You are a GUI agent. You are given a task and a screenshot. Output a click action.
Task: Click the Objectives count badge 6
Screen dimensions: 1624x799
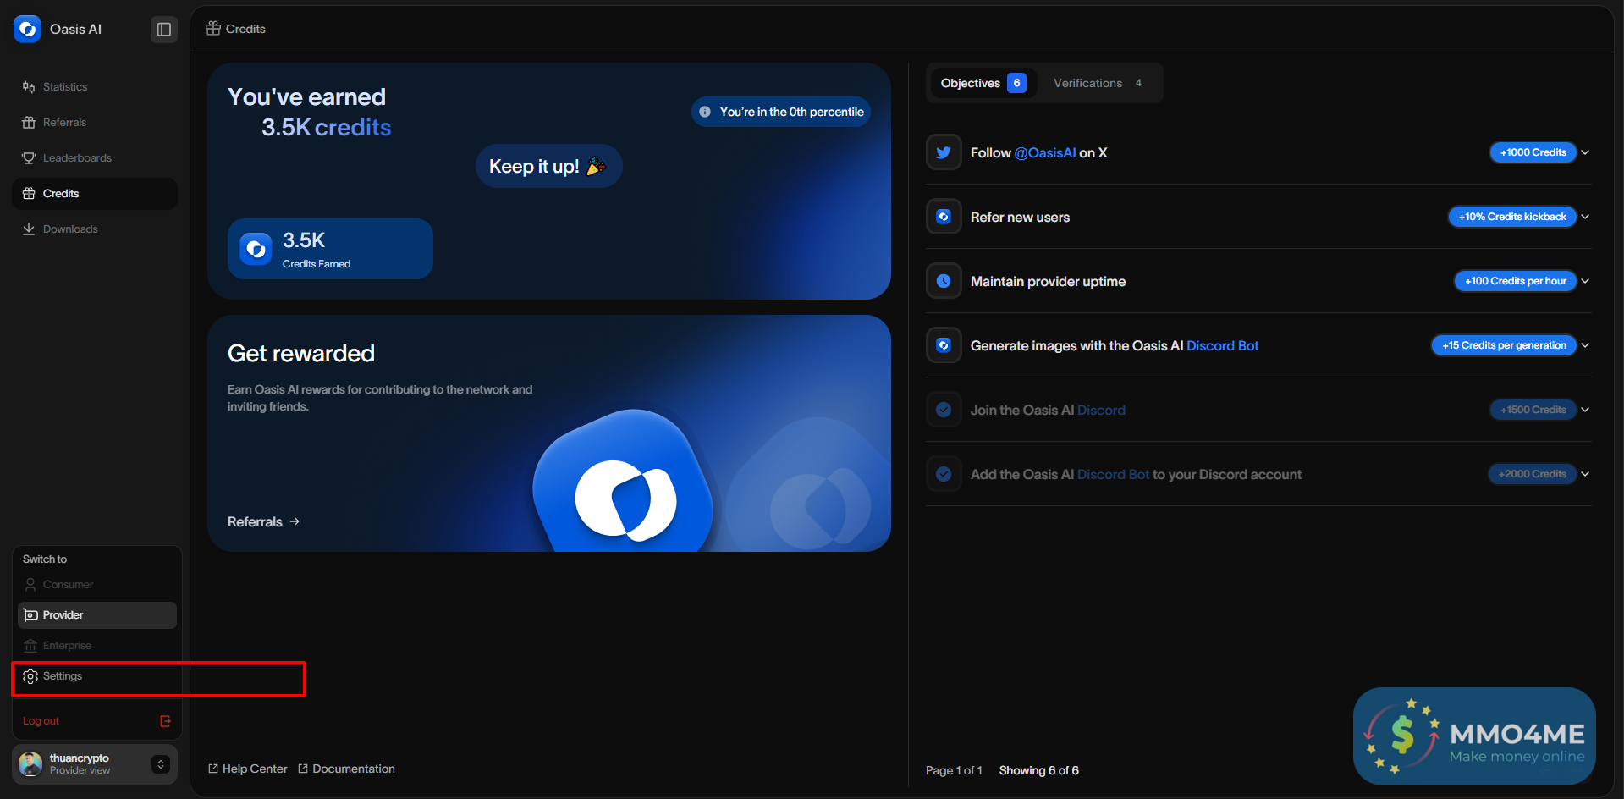click(x=1016, y=83)
